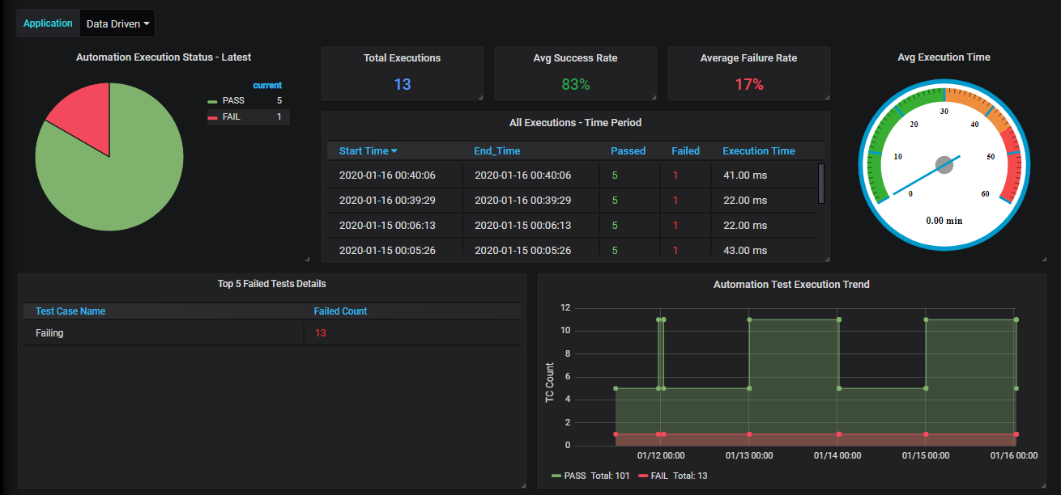The image size is (1061, 495).
Task: Click resize handle of Execution Trend panel
Action: [1044, 485]
